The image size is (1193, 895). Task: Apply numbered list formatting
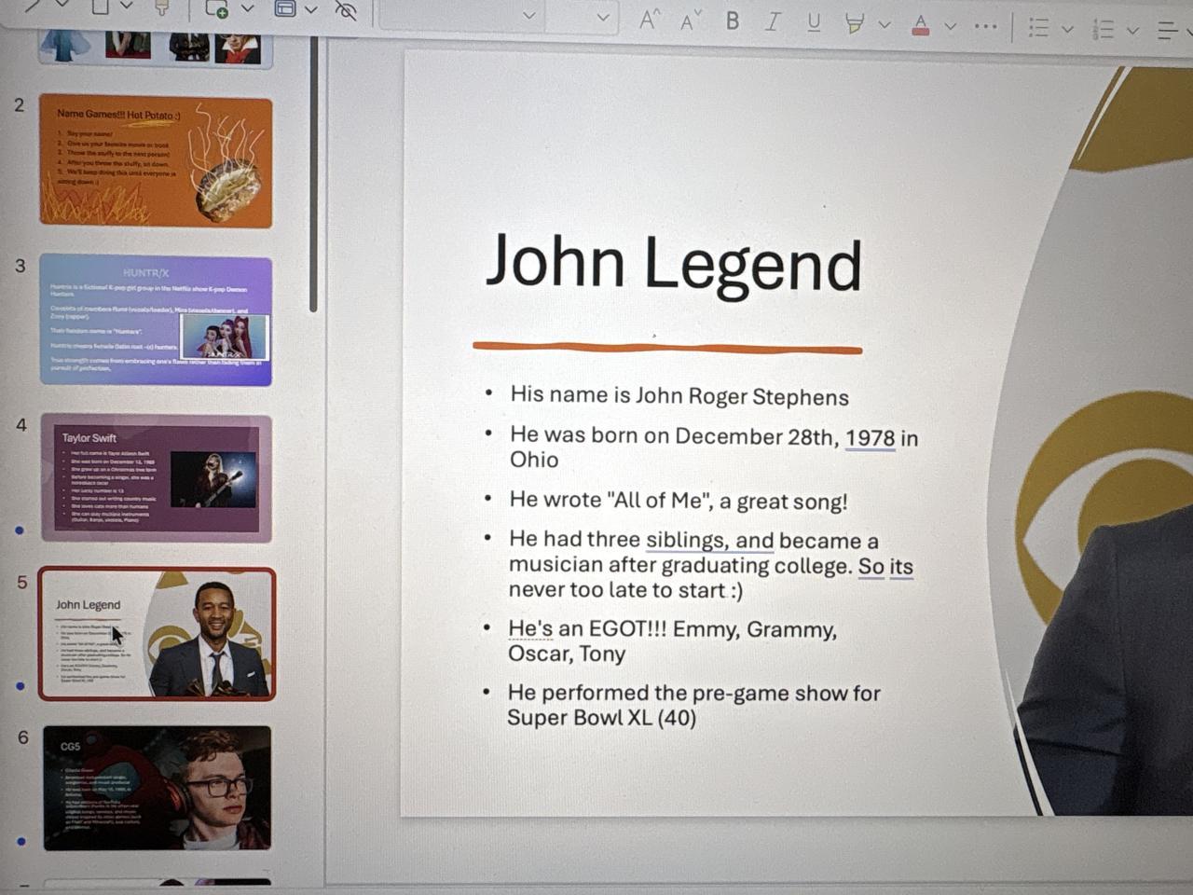point(1104,30)
